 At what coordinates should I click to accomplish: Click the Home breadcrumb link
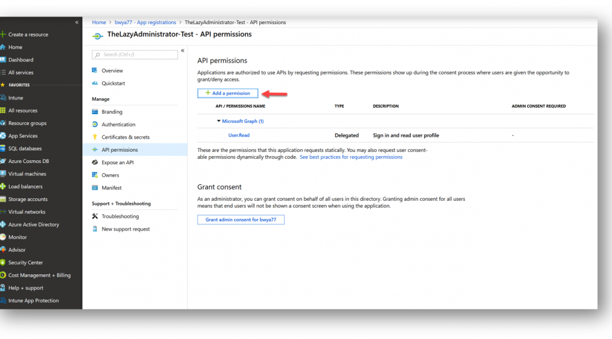click(98, 22)
